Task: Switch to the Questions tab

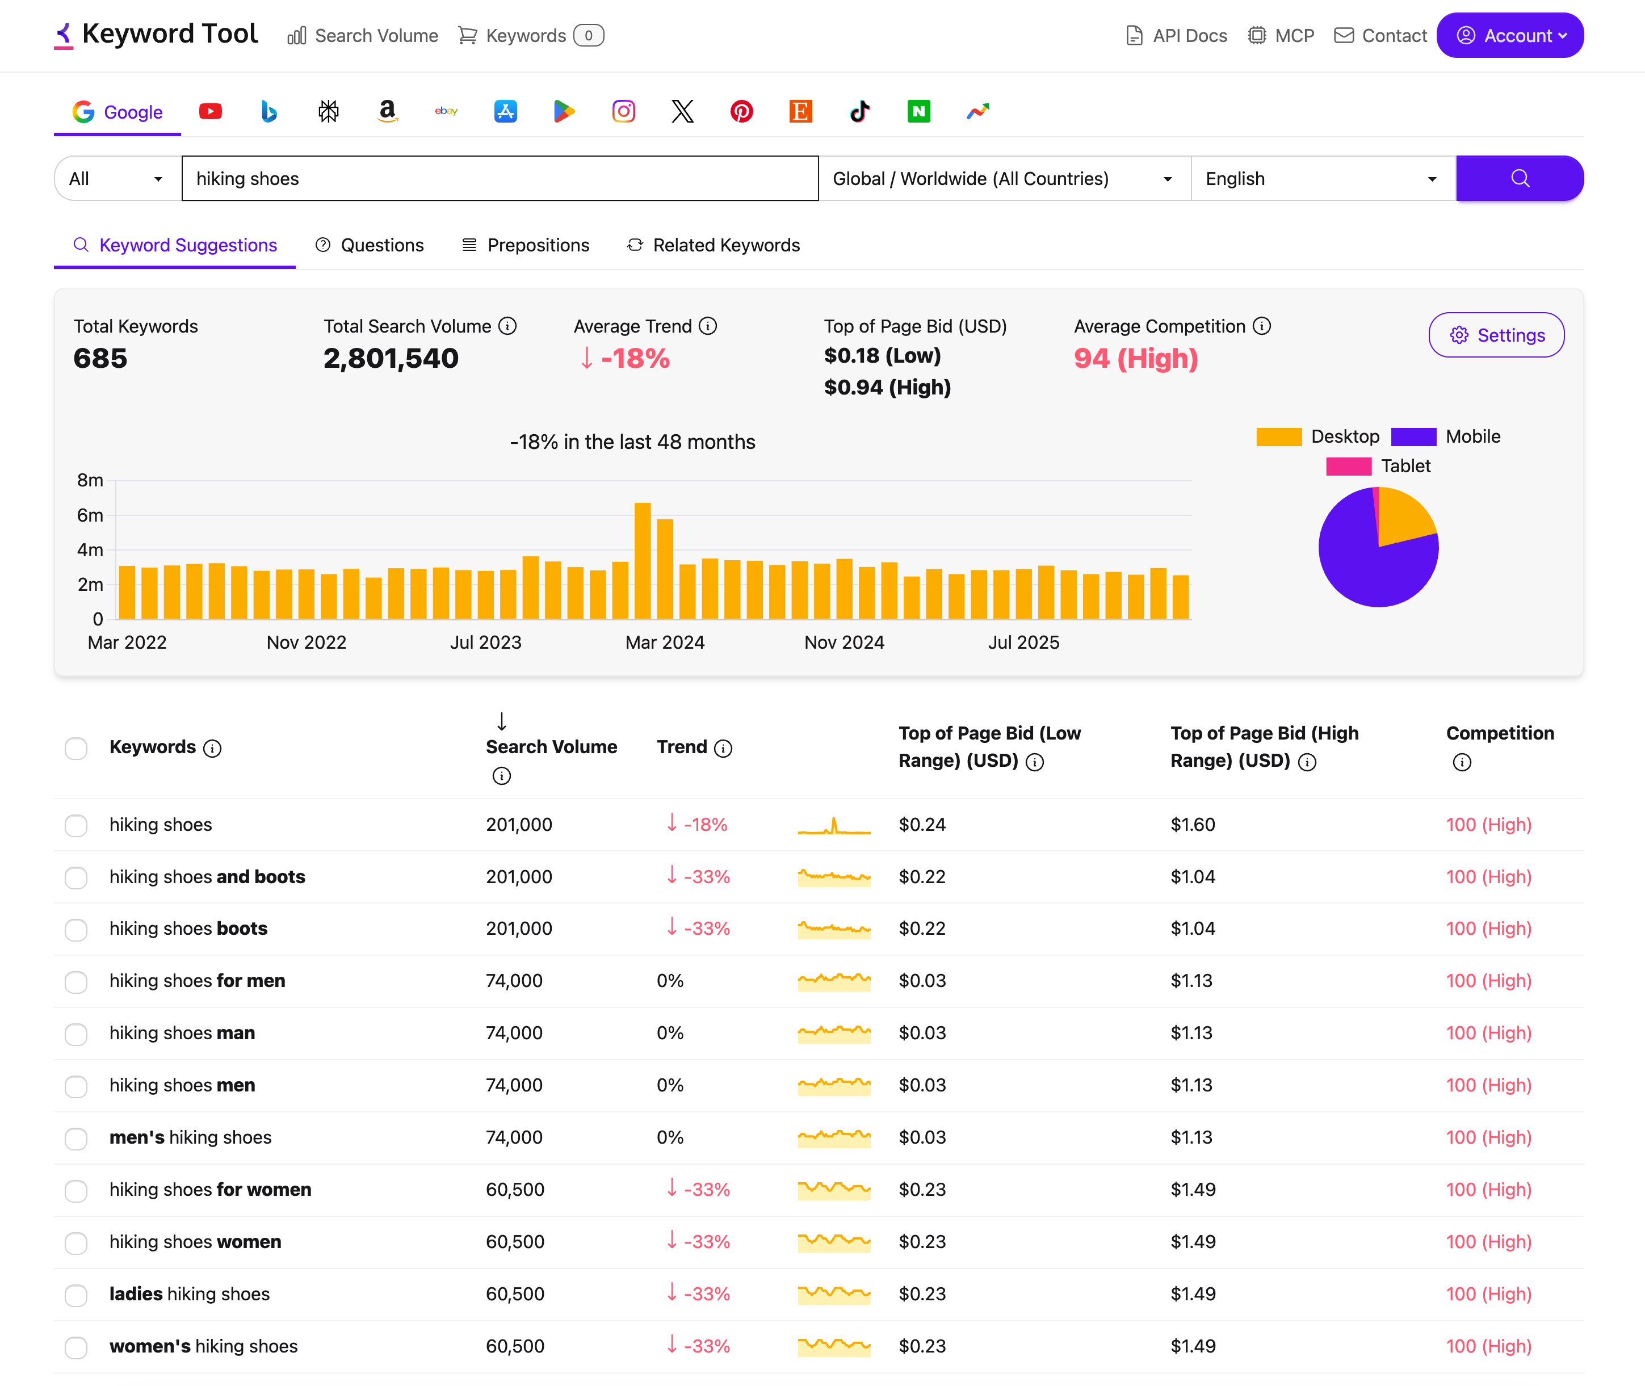Action: 370,245
